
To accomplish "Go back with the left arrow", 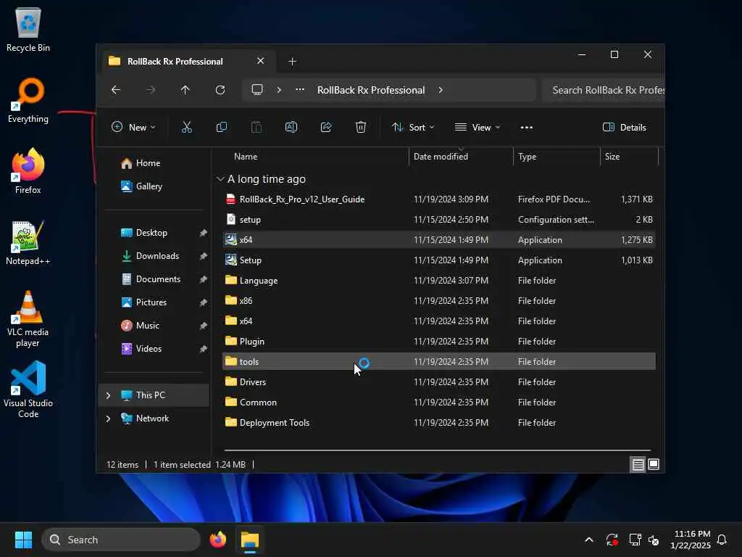I will pyautogui.click(x=116, y=90).
